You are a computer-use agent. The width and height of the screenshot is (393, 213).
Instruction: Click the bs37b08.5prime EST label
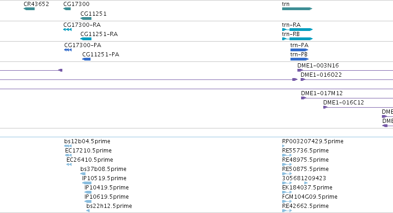103,169
